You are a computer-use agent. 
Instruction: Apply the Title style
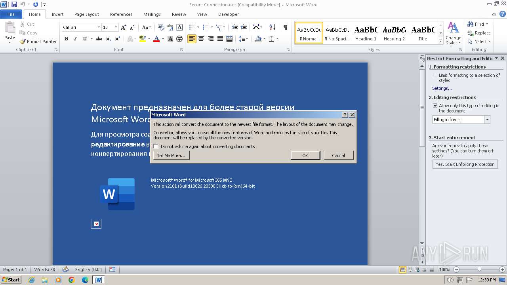423,33
